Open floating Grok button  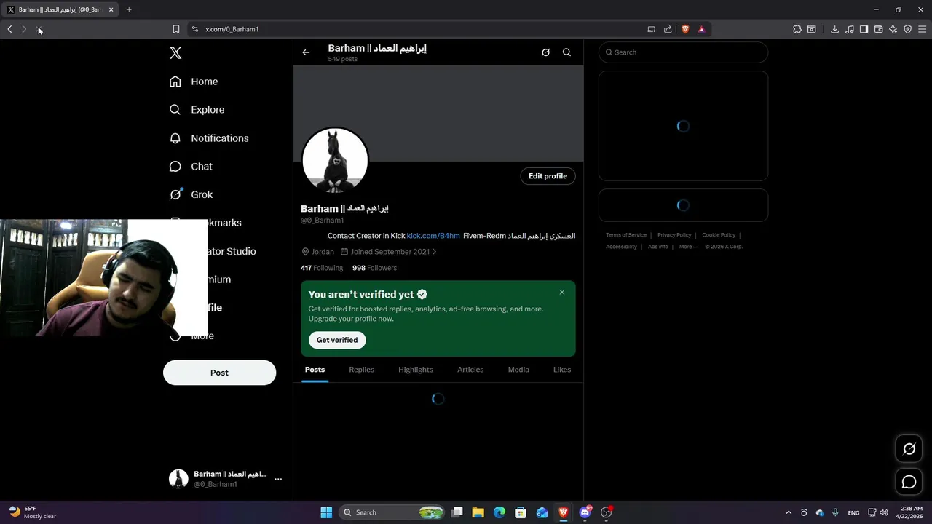pyautogui.click(x=909, y=449)
